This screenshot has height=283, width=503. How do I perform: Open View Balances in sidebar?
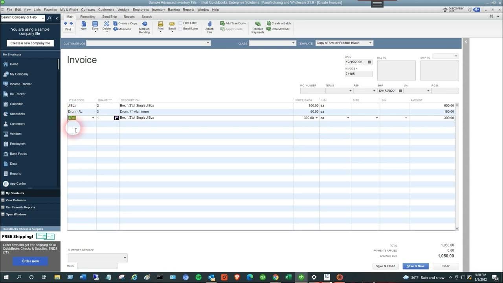pos(16,200)
